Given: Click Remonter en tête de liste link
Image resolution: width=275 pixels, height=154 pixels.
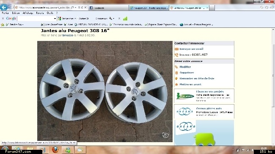Looking at the screenshot, I should 197,78.
